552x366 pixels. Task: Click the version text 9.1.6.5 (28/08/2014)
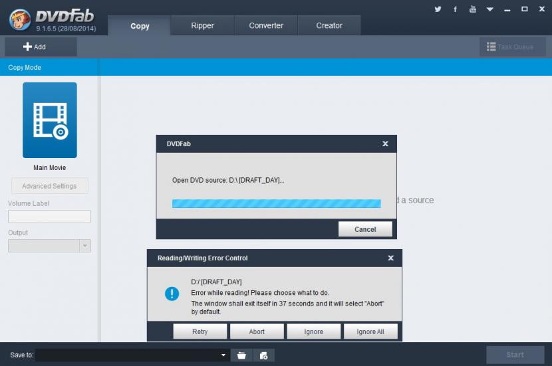pyautogui.click(x=66, y=29)
